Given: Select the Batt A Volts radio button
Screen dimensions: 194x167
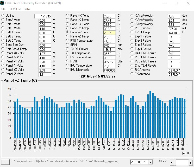Looking at the screenshot, I should point(3,20).
